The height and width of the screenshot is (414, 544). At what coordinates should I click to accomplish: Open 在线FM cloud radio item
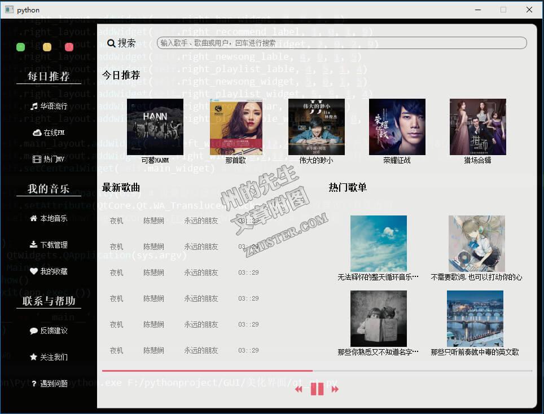tap(49, 133)
